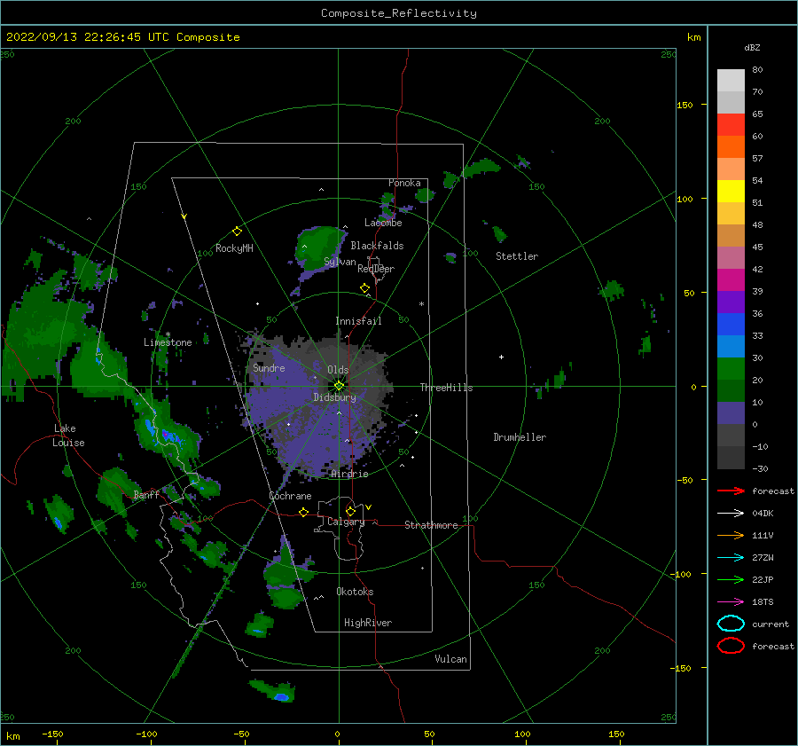Click the Banff label
The height and width of the screenshot is (746, 798).
click(146, 495)
